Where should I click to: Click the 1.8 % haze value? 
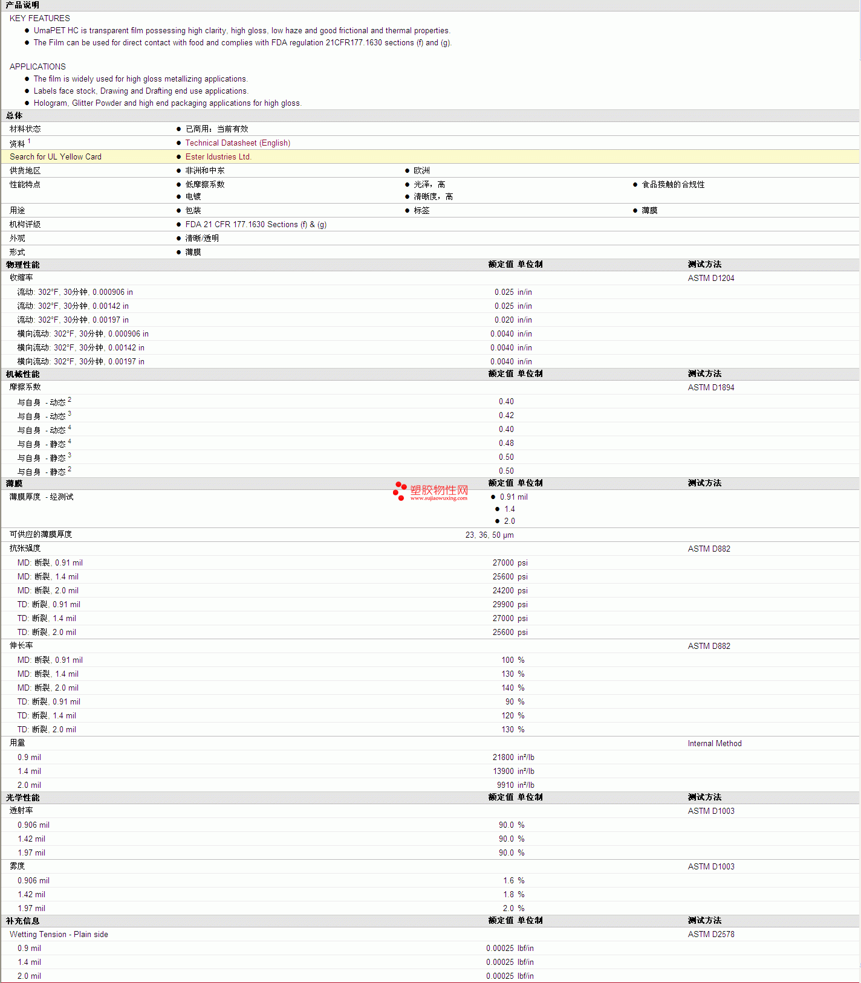pyautogui.click(x=514, y=895)
